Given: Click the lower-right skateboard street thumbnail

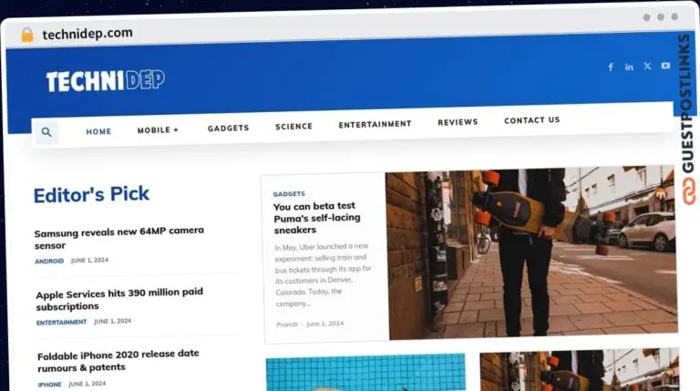Looking at the screenshot, I should [x=580, y=370].
